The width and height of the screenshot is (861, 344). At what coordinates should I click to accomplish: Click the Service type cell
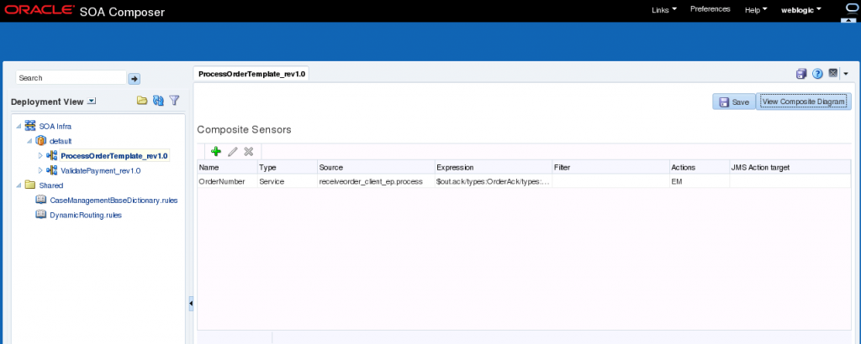point(288,181)
